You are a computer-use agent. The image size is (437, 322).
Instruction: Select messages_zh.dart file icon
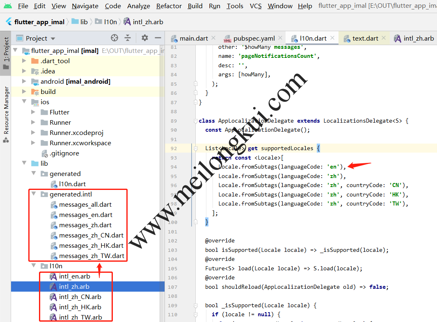pos(54,226)
